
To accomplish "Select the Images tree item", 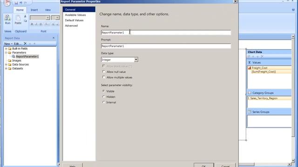I will coord(17,61).
